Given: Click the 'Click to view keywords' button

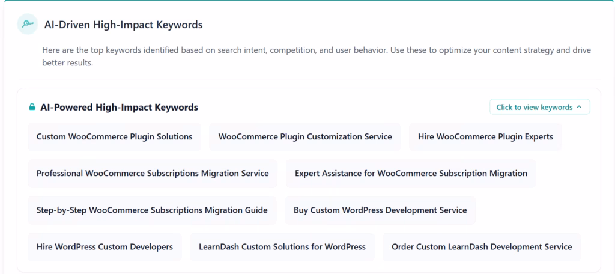Looking at the screenshot, I should pos(540,107).
